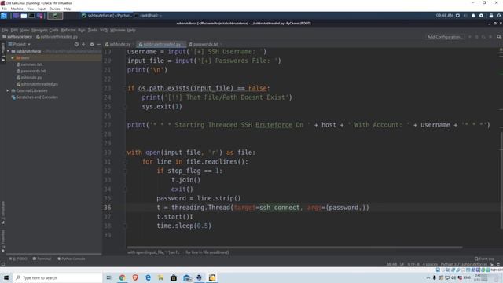
Task: Open Chrome from Windows taskbar
Action: (x=123, y=277)
